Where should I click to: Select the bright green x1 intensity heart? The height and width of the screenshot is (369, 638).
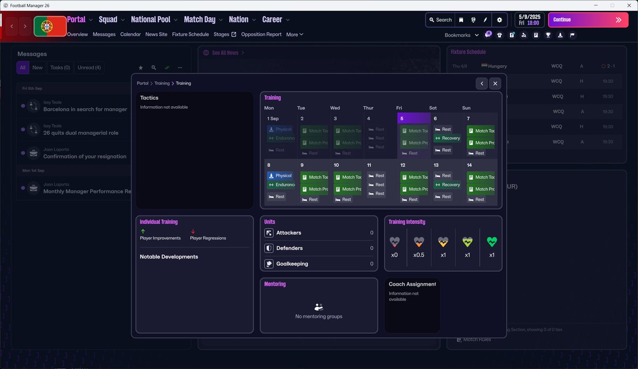[492, 242]
